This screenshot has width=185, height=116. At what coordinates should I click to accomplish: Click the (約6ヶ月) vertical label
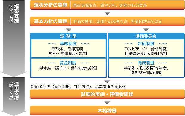tap(11, 14)
